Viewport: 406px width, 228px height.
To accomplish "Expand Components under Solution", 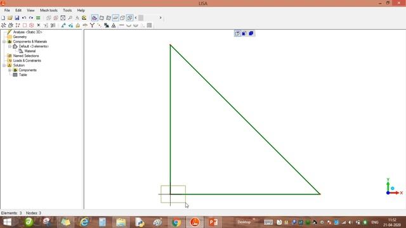I will [x=10, y=70].
